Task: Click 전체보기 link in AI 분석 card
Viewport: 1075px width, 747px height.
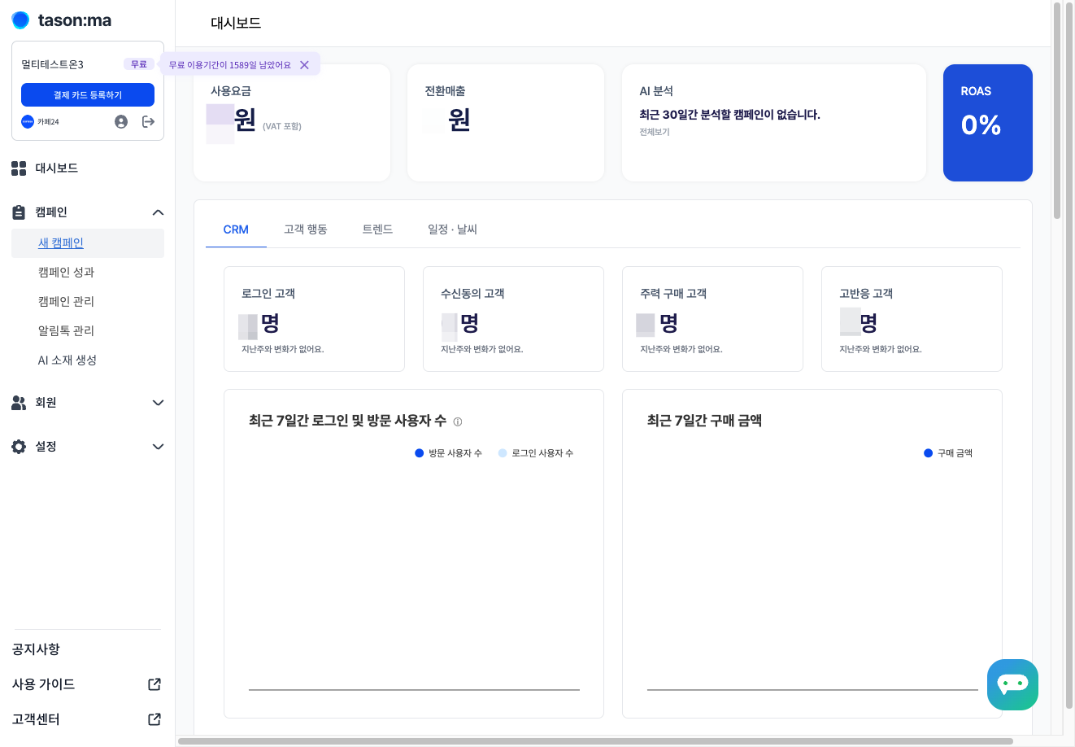Action: point(655,132)
